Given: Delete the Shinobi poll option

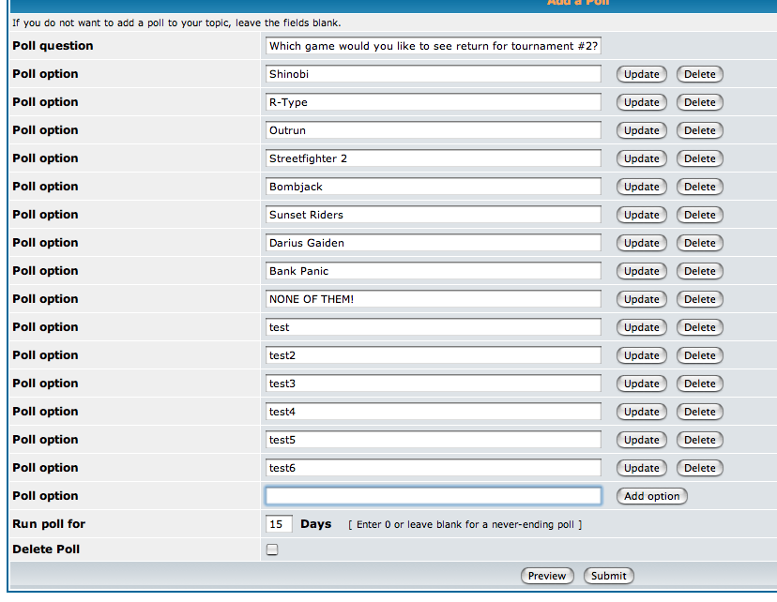Looking at the screenshot, I should (700, 74).
